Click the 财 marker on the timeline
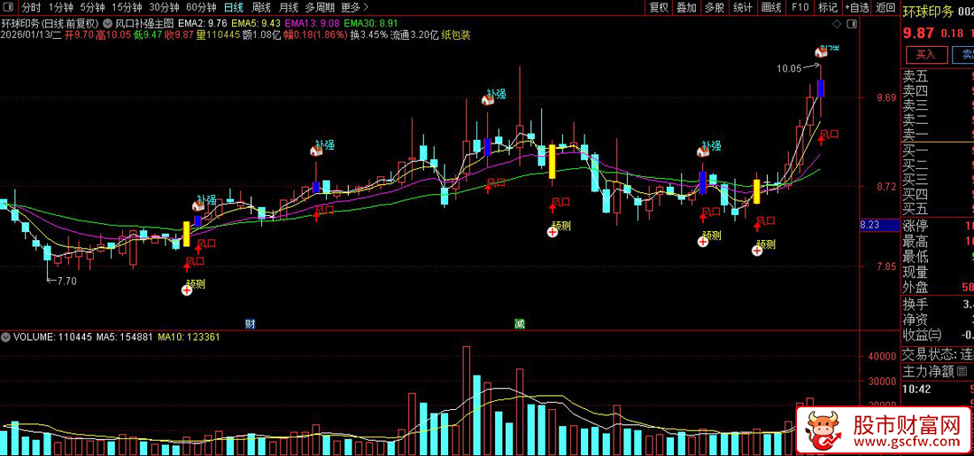This screenshot has height=456, width=974. [x=250, y=324]
